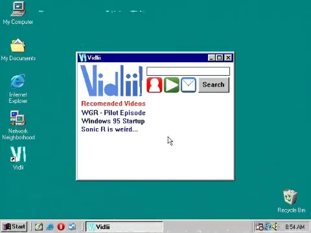The width and height of the screenshot is (311, 233).
Task: Maximize the Vidlii window
Action: tap(219, 58)
